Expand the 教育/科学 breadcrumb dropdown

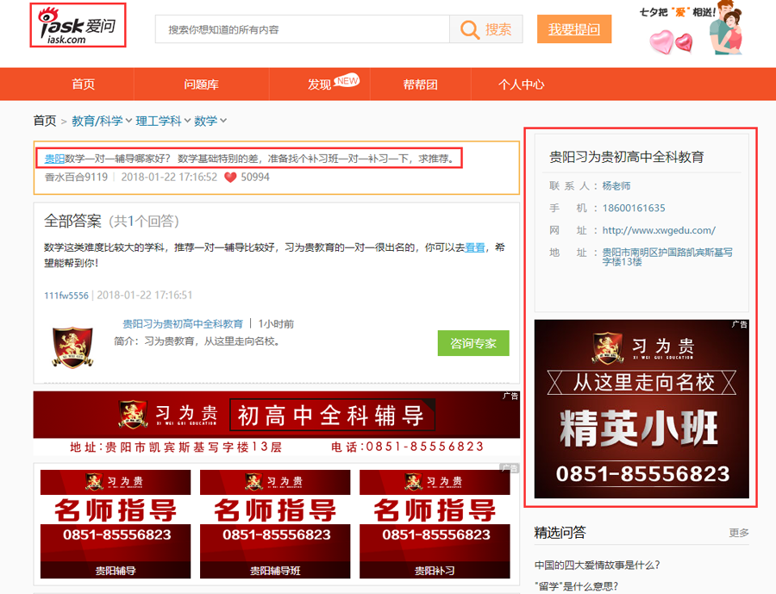pyautogui.click(x=128, y=121)
